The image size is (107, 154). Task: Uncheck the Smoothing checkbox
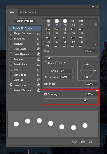tap(11, 85)
